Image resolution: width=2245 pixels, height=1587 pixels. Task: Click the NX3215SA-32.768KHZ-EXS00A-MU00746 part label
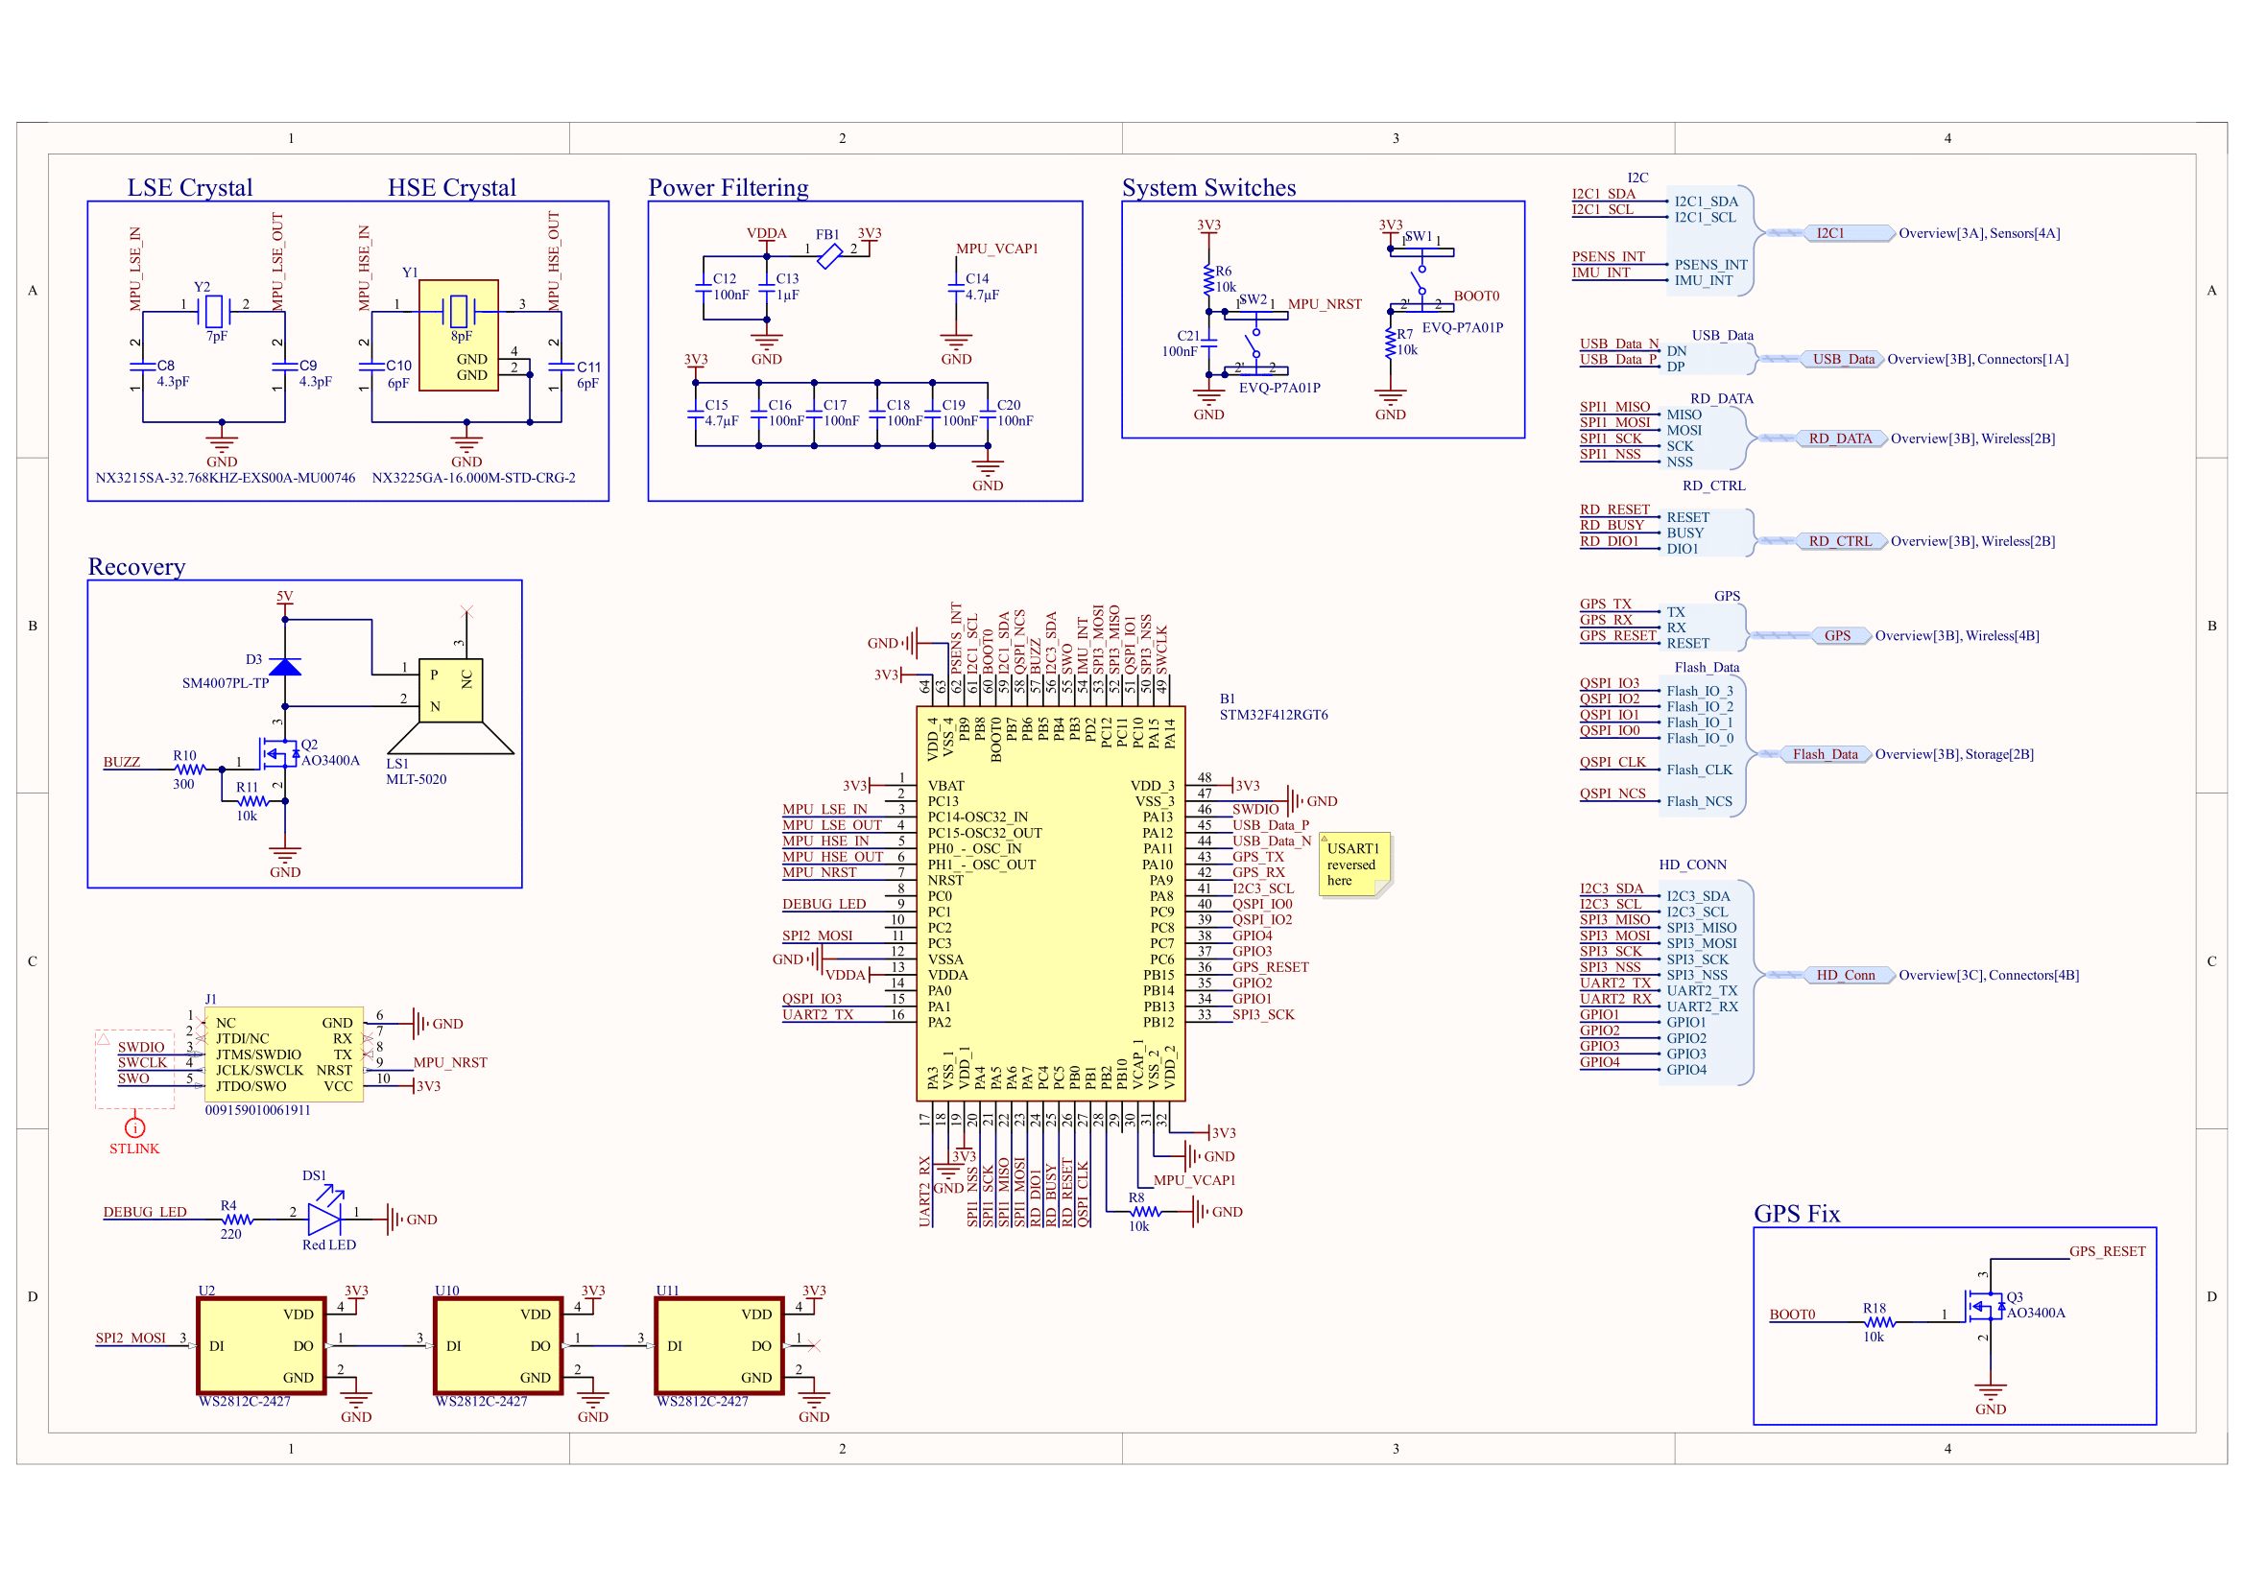[225, 478]
